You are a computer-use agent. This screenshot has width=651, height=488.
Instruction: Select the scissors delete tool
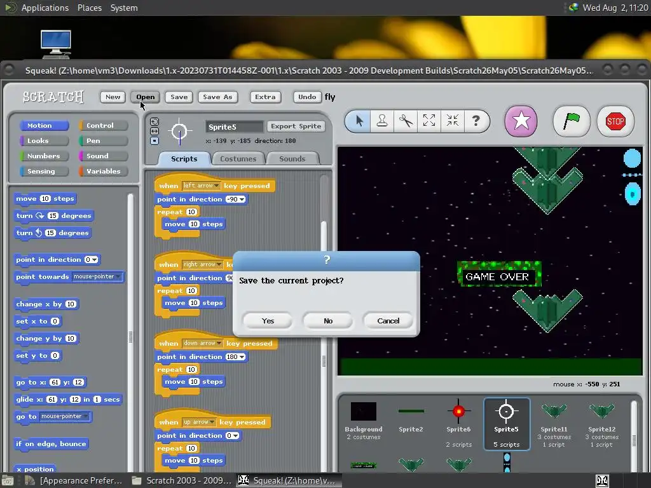[406, 121]
